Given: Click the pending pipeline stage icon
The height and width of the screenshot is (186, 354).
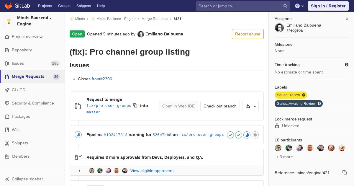Looking at the screenshot, I should pyautogui.click(x=255, y=135).
